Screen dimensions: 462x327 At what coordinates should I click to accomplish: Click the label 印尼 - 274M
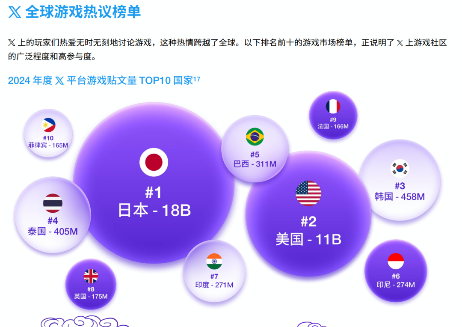pyautogui.click(x=396, y=285)
